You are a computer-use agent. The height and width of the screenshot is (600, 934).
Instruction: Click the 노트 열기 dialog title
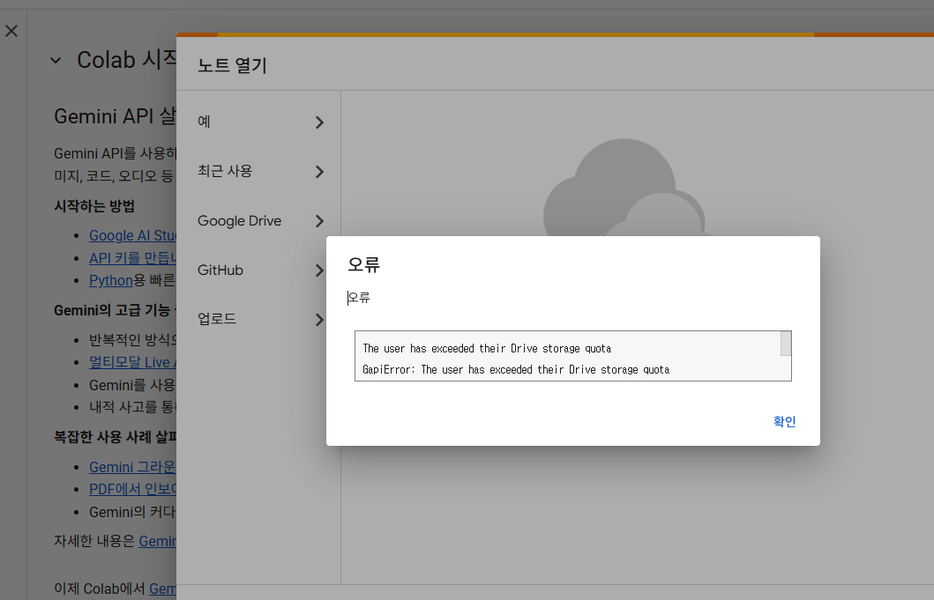[232, 65]
